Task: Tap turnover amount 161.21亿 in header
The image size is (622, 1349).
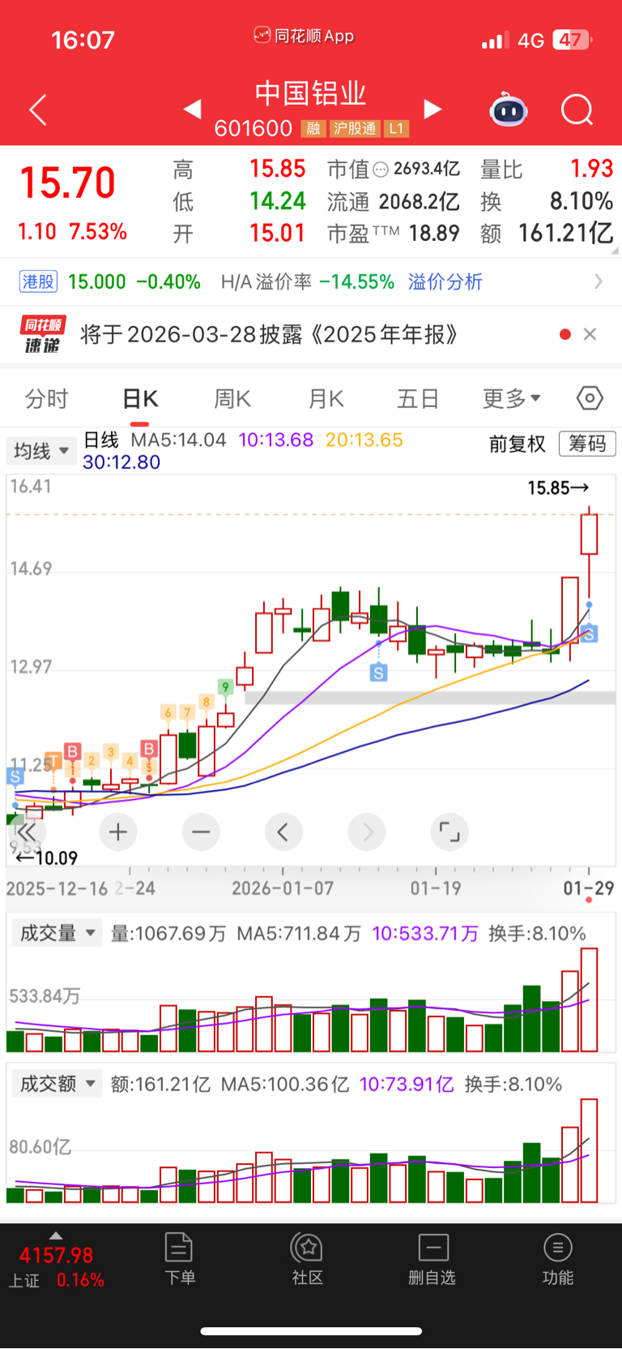Action: [x=565, y=234]
